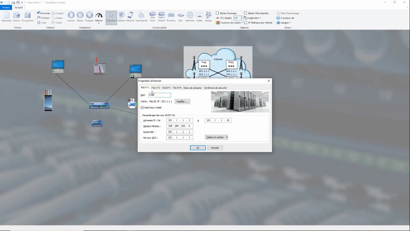Pick the Mobile device tool
410x231 pixels.
coord(130,17)
